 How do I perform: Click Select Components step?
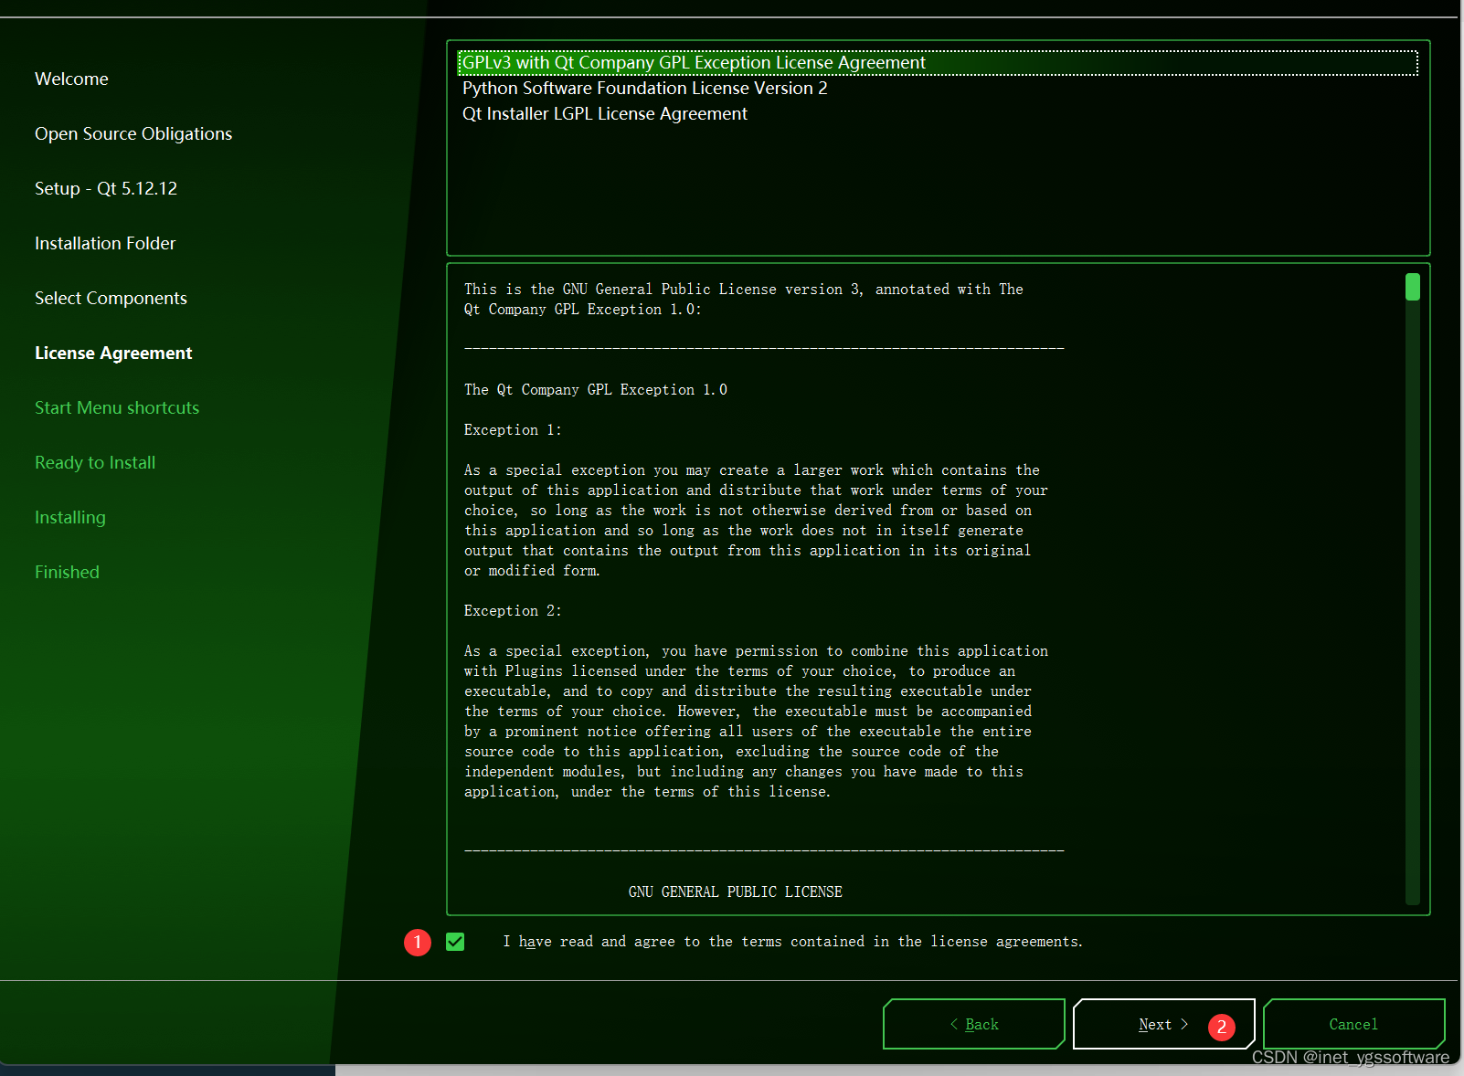click(111, 299)
